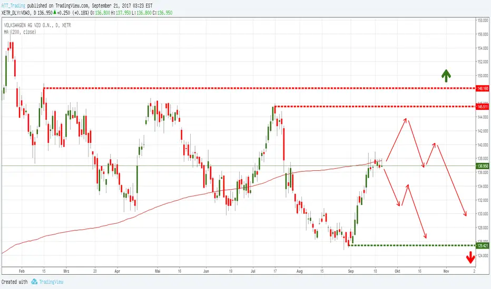
Task: Click the '134.000' price axis label
Action: [x=483, y=187]
